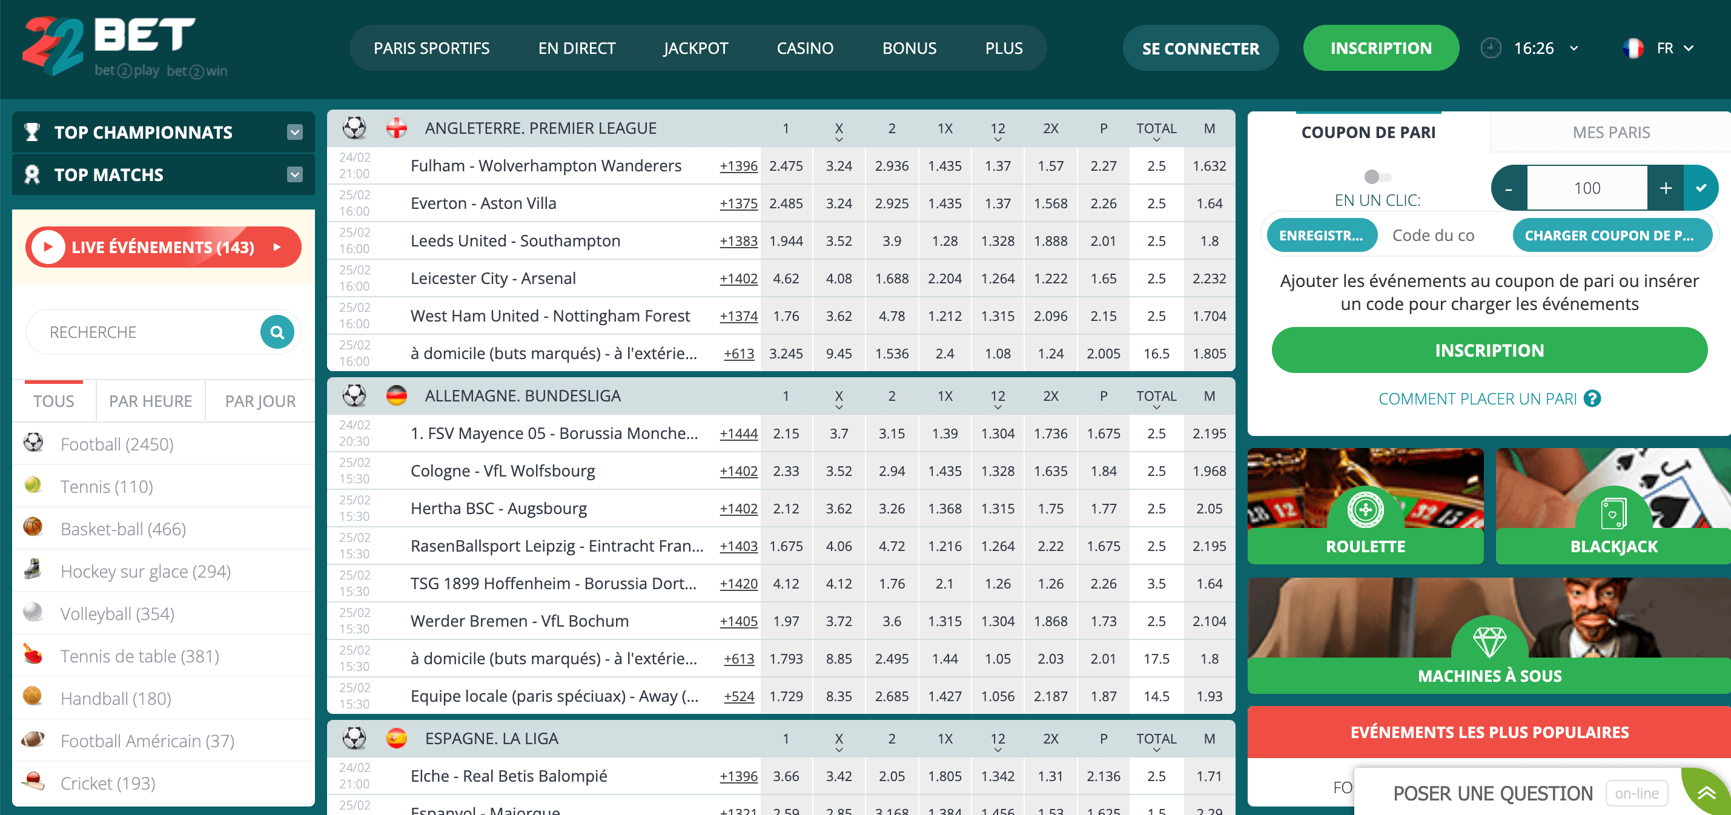Open Casino menu item
The width and height of the screenshot is (1731, 815).
tap(805, 48)
